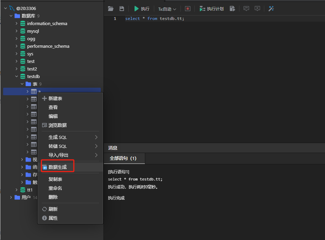Open the 导入/导出 submenu
This screenshot has width=325, height=240.
[70, 155]
